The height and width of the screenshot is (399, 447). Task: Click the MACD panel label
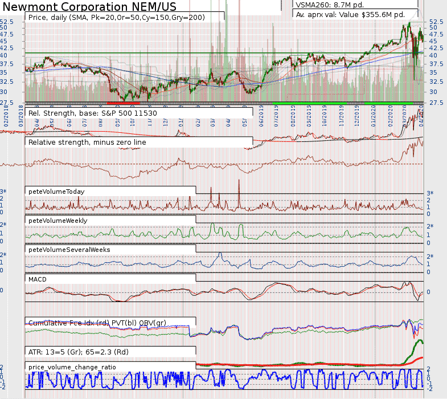point(38,279)
